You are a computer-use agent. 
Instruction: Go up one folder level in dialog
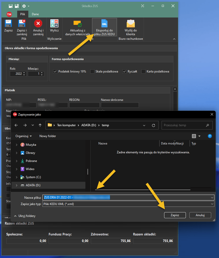pyautogui.click(x=40, y=125)
